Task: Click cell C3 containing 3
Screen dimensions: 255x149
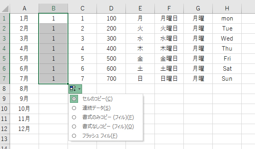Action: (x=82, y=39)
